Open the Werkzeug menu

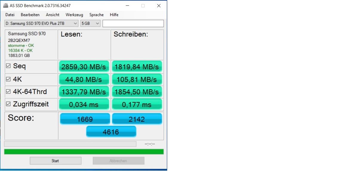pos(74,15)
